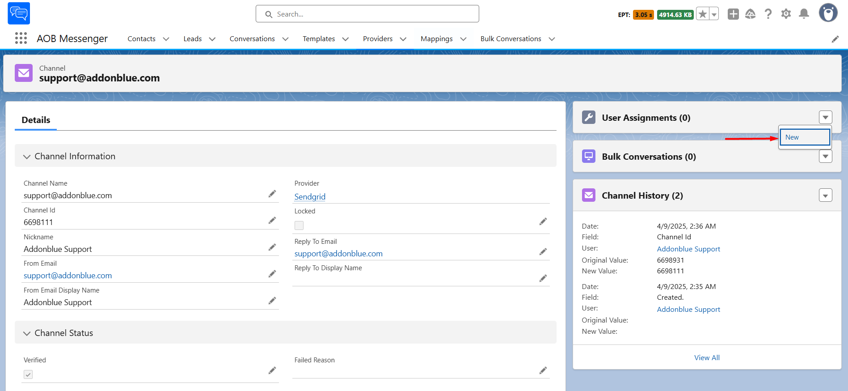
Task: Open the notifications bell
Action: click(804, 14)
